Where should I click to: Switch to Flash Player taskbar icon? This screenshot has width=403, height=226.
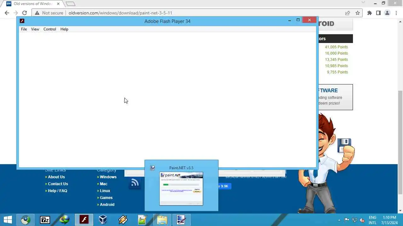pos(84,220)
